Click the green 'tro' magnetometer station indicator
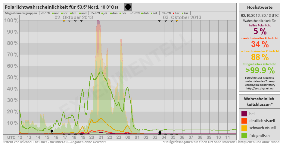Image resolution: width=283 pixels, height=144 pixels. pos(71,13)
